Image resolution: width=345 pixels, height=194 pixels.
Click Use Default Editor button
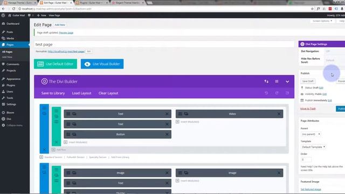click(56, 64)
